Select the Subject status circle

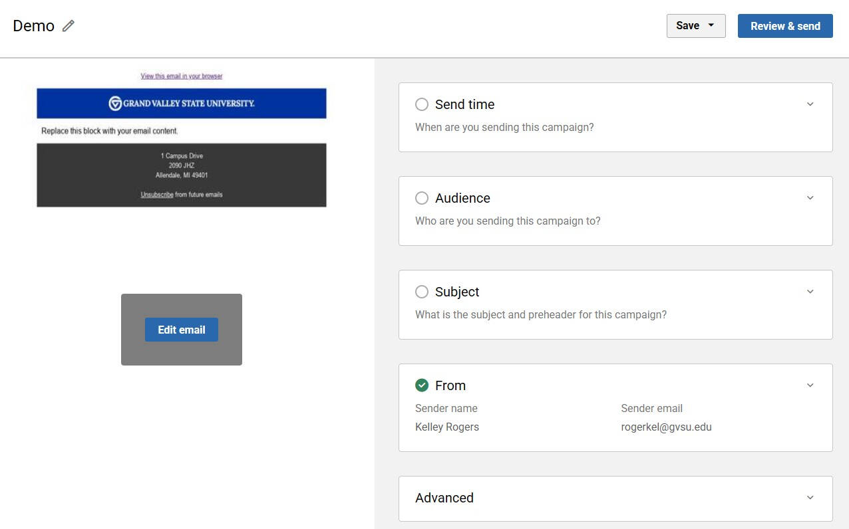pos(421,292)
